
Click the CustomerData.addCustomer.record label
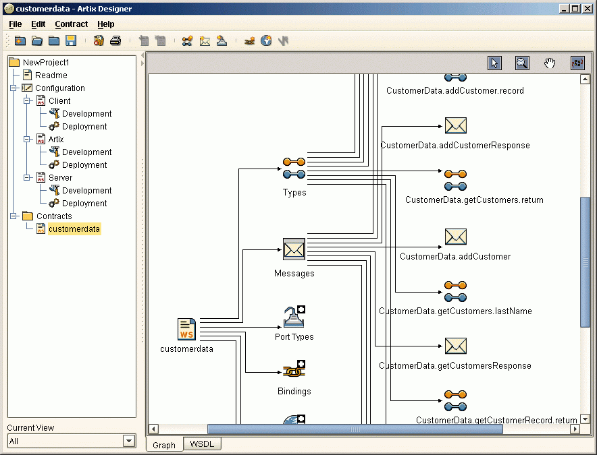click(455, 90)
